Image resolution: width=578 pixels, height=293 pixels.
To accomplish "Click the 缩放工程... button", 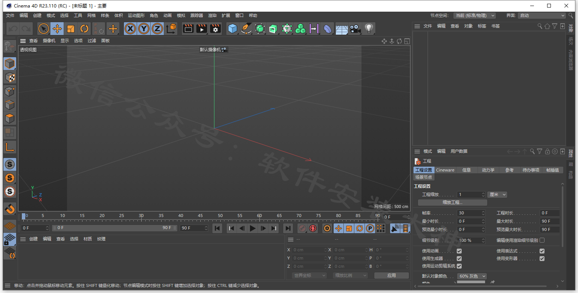I will pos(453,202).
